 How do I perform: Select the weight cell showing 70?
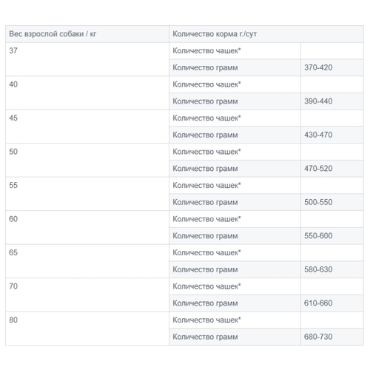coord(87,295)
